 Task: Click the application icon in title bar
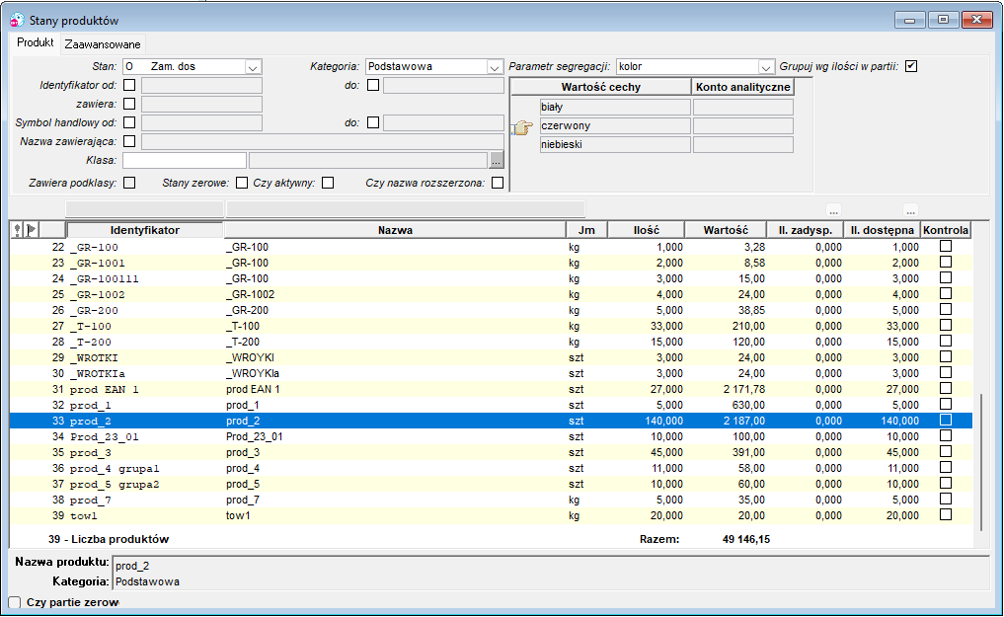click(18, 20)
